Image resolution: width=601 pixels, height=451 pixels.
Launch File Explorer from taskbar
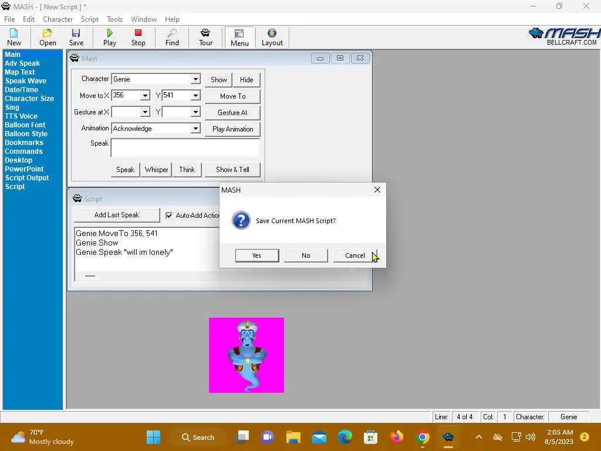(x=293, y=437)
